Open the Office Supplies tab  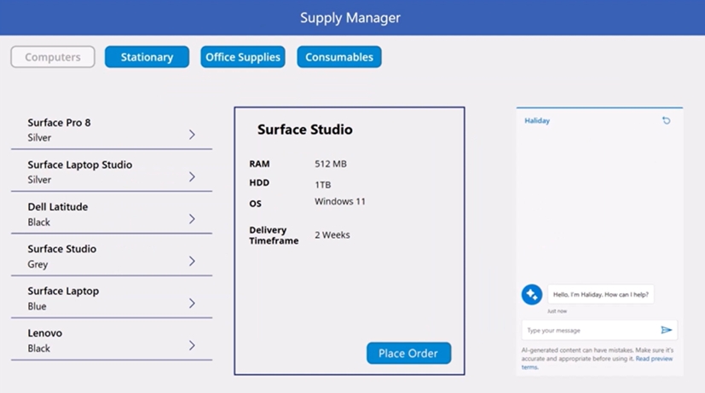(243, 57)
